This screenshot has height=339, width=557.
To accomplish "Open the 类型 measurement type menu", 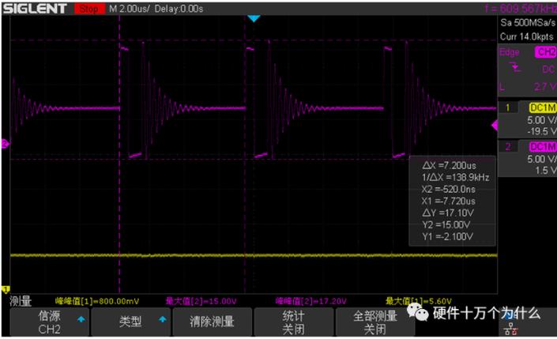I will click(130, 322).
